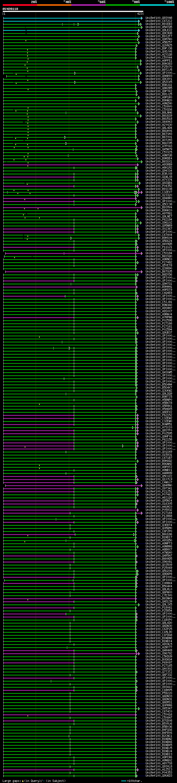Select label UniRef100_A2Y108
Viewport: 177px width, 783px height.
pyautogui.click(x=159, y=54)
